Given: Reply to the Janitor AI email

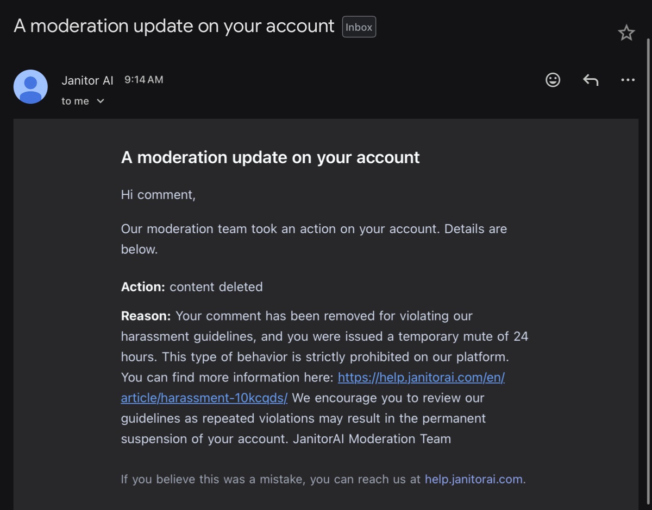Looking at the screenshot, I should click(591, 80).
